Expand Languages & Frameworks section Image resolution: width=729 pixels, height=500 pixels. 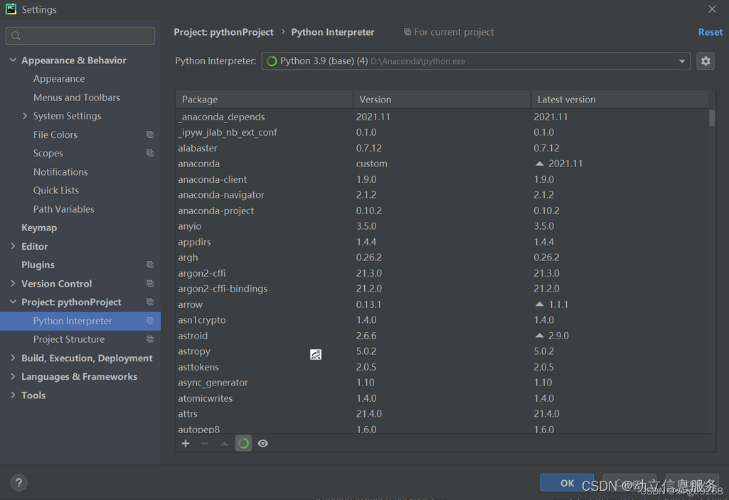[13, 376]
